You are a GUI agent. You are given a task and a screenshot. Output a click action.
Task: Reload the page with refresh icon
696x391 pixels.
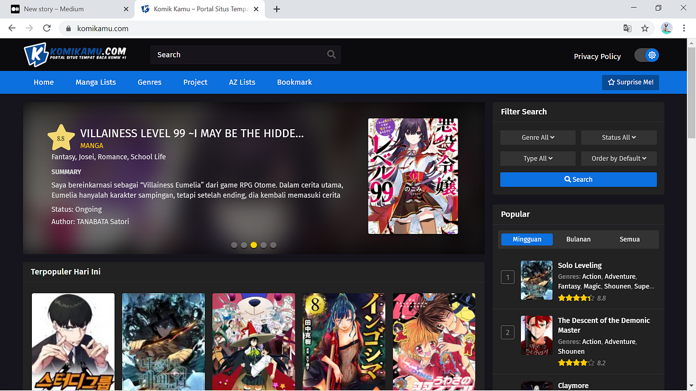[47, 28]
